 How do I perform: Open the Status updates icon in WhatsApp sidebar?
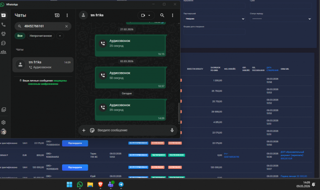pos(3,34)
